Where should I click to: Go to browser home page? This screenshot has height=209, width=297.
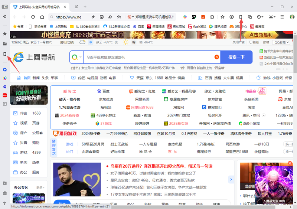pyautogui.click(x=42, y=17)
